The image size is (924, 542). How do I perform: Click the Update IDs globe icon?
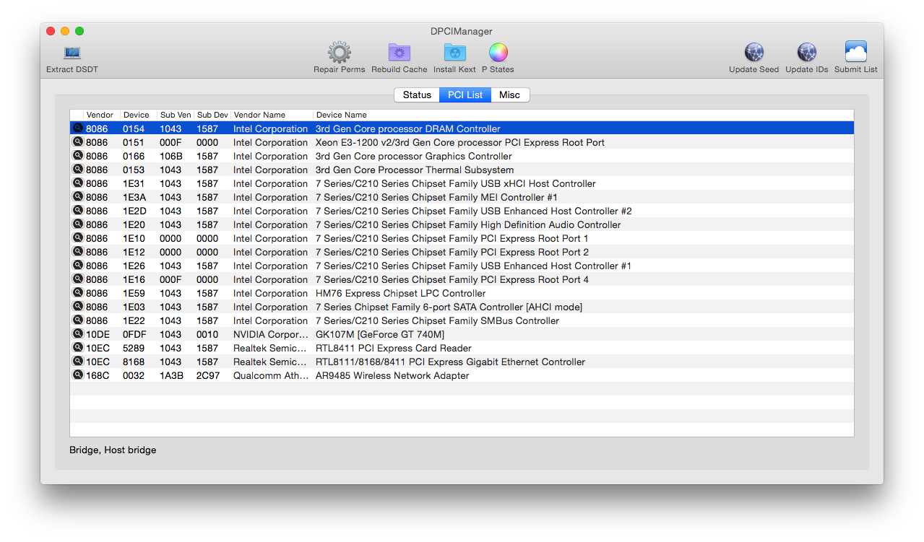(x=806, y=53)
